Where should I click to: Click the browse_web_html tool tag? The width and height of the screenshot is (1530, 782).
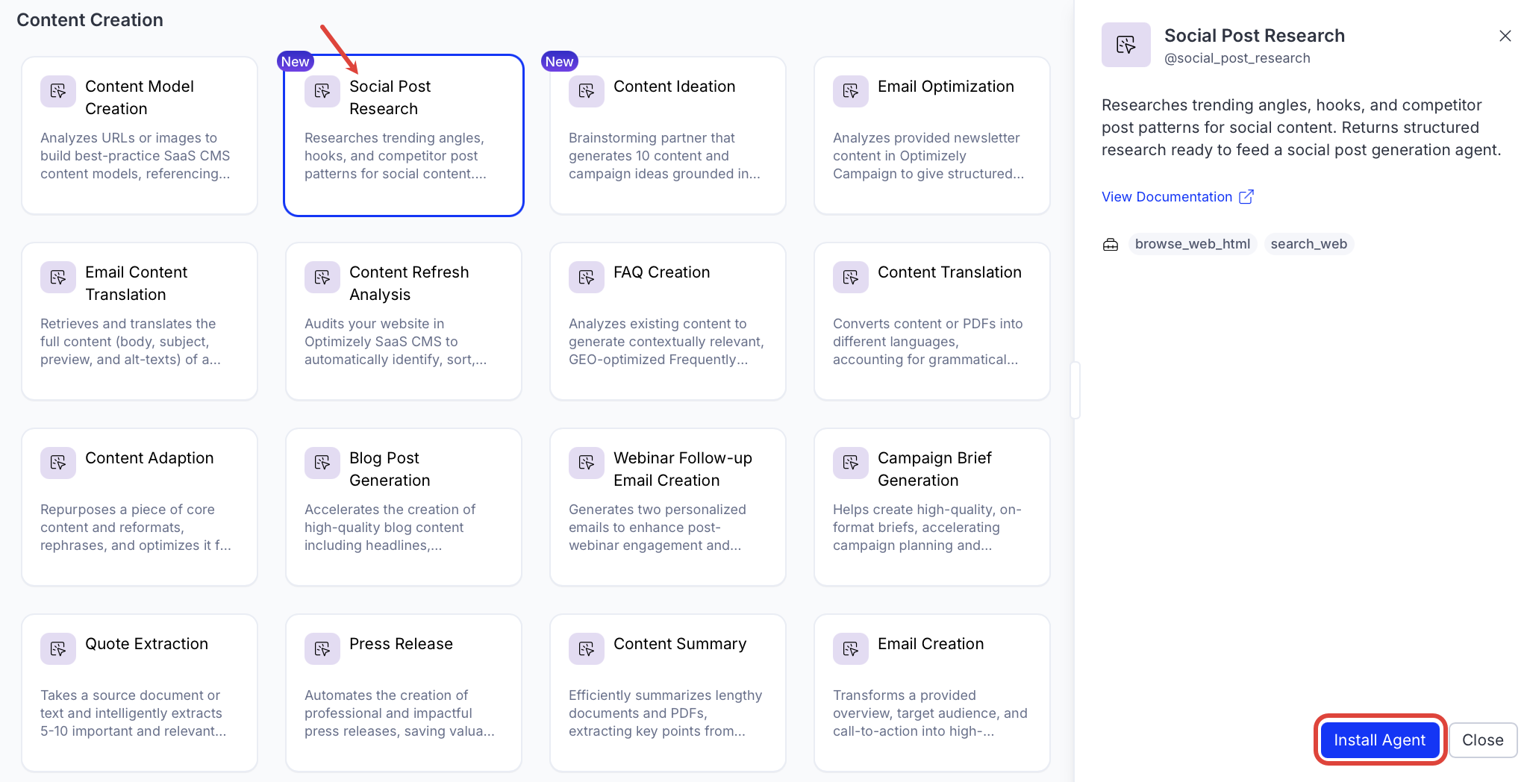(x=1192, y=244)
